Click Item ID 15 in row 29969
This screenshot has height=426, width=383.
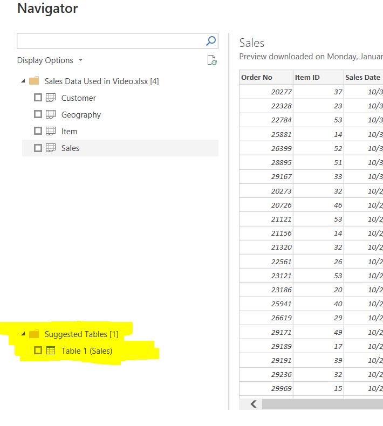(318, 389)
